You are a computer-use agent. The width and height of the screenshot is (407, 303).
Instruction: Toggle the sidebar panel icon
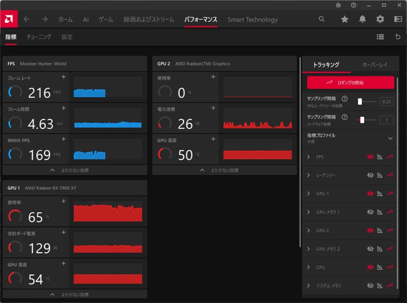(x=398, y=19)
